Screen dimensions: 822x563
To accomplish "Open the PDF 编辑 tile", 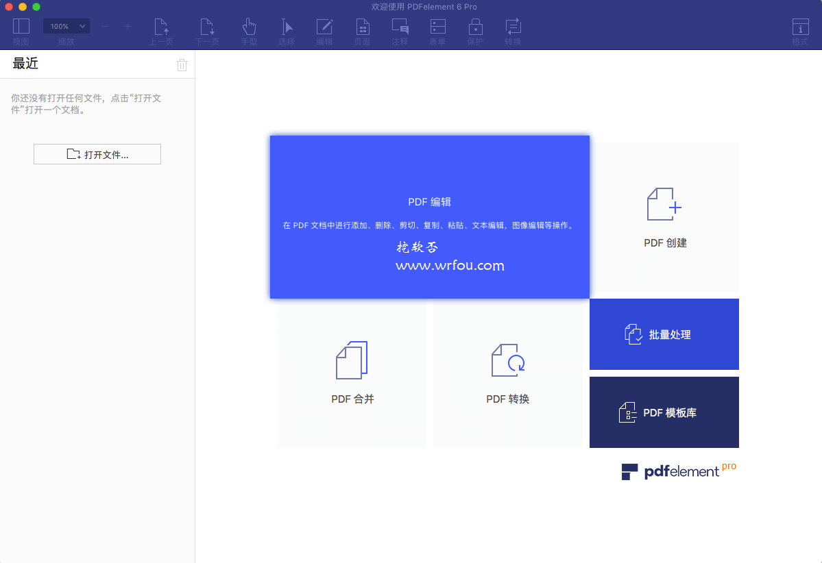I will (429, 217).
